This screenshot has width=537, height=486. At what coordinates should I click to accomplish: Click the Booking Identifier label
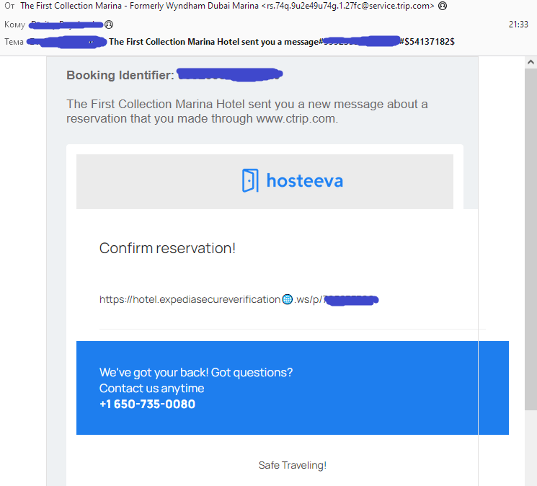(x=120, y=75)
